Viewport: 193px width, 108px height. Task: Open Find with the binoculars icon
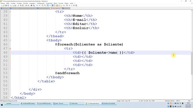[31, 5]
